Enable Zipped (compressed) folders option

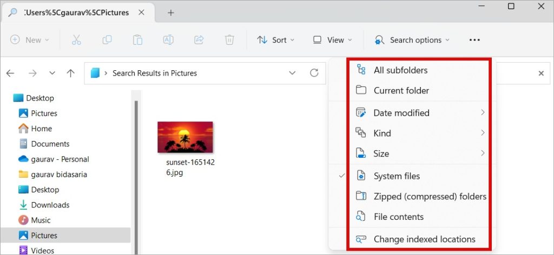(430, 197)
